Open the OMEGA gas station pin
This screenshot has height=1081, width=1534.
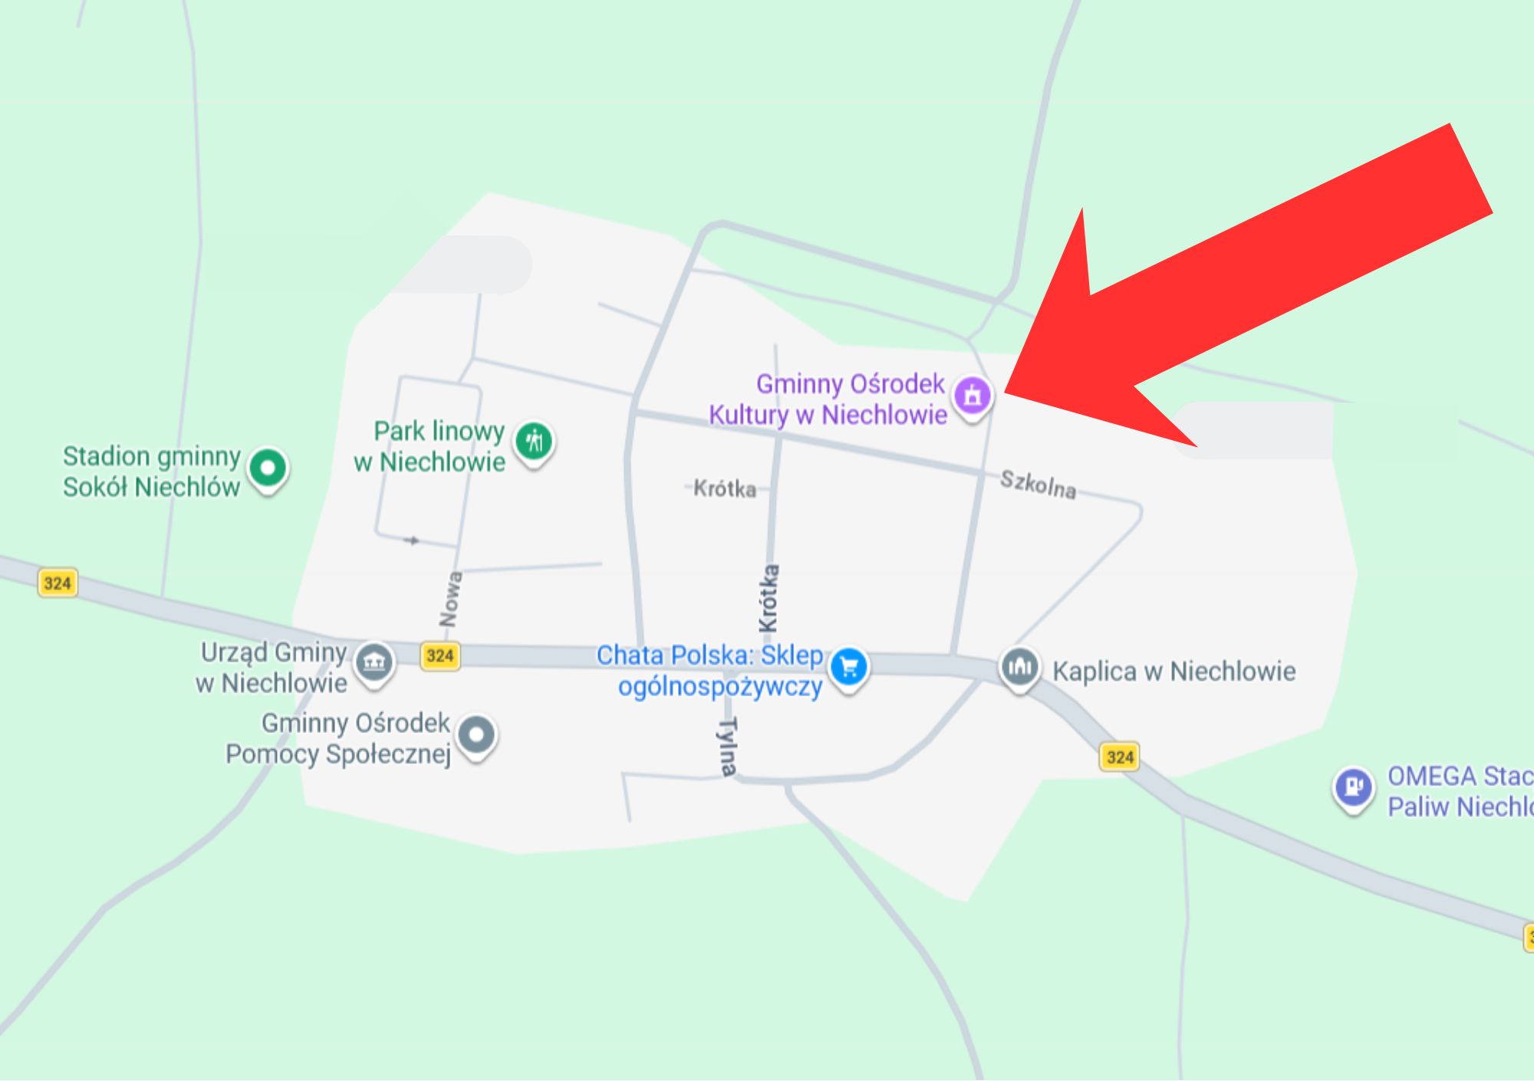1353,787
